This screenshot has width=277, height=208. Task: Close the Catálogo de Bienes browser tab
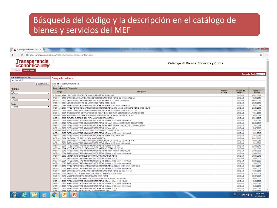41,50
